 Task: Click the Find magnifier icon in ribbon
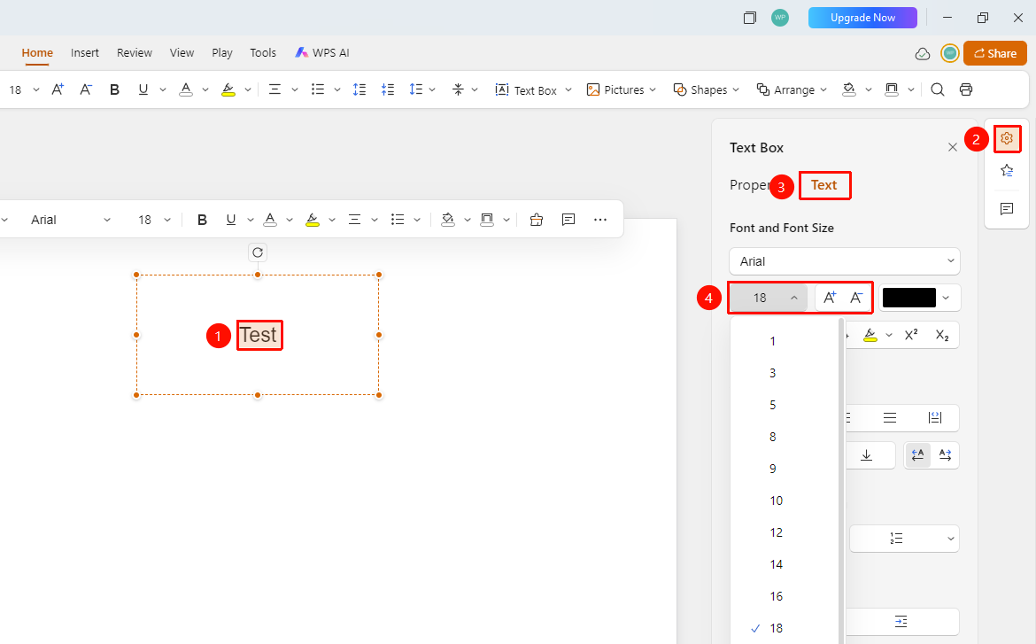(x=937, y=89)
